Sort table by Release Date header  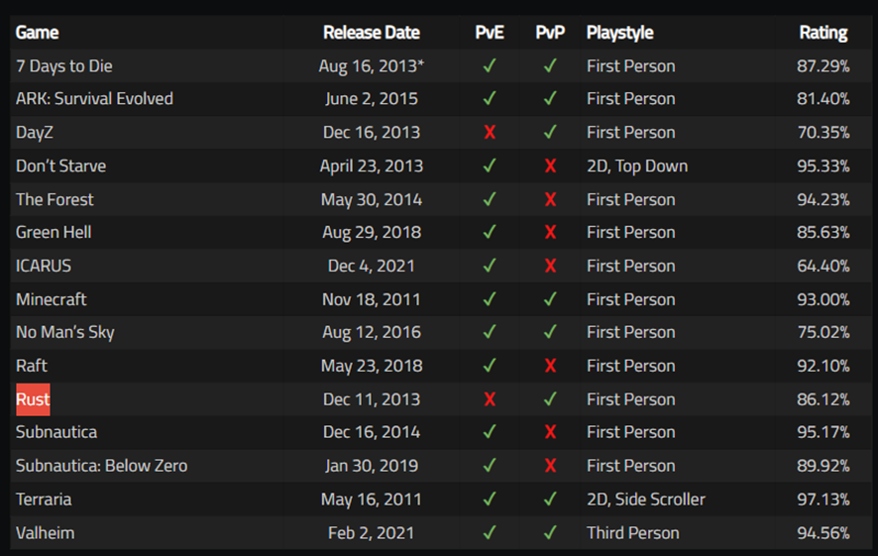pyautogui.click(x=372, y=33)
